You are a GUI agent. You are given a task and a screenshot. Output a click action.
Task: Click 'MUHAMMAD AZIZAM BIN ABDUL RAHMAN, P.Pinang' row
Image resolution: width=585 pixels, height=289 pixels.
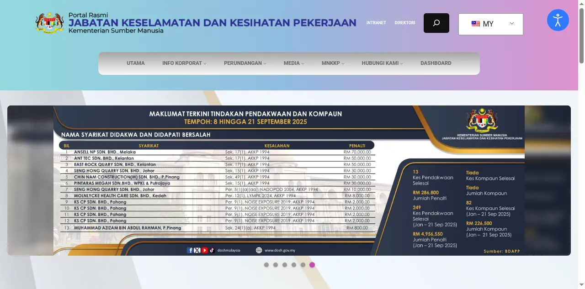(x=217, y=228)
